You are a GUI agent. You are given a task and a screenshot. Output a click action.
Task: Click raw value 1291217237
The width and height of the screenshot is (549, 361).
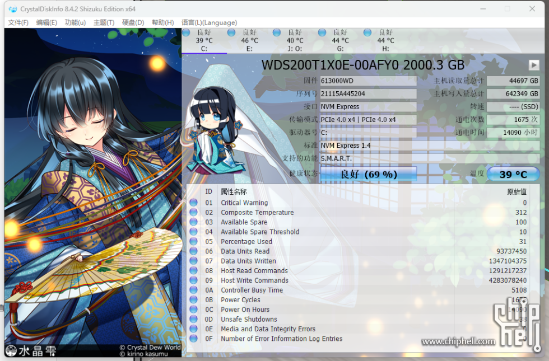click(x=508, y=270)
